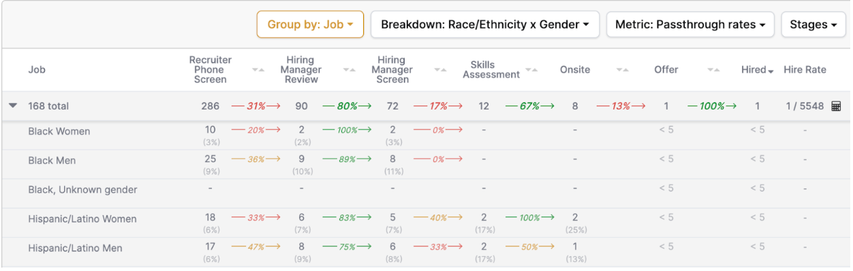Click the 47% rate in Hispanic/Latino Men row
Image resolution: width=853 pixels, height=271 pixels.
pyautogui.click(x=256, y=247)
